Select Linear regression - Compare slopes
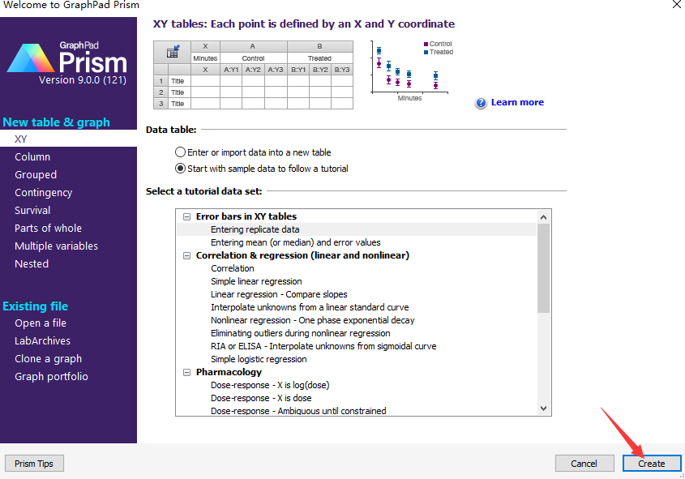Screen dimensions: 685x479 279,294
